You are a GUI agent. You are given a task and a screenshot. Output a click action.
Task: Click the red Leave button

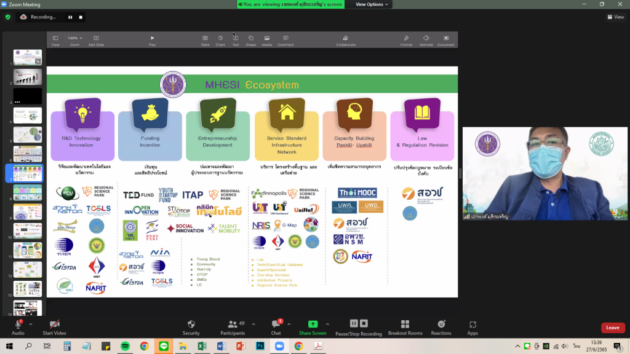tap(613, 328)
